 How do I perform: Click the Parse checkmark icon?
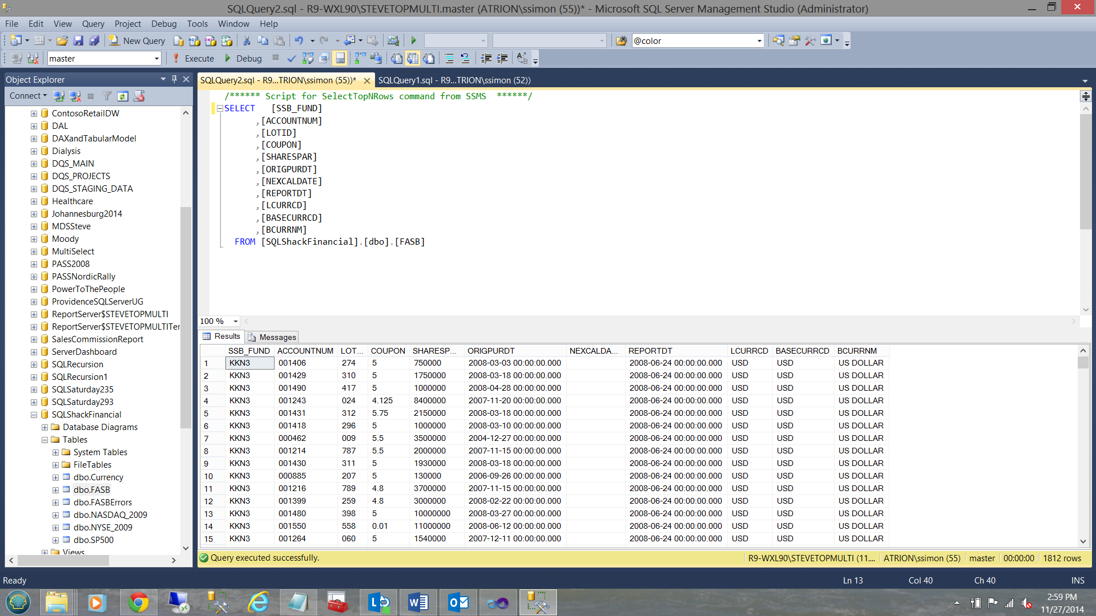(291, 59)
